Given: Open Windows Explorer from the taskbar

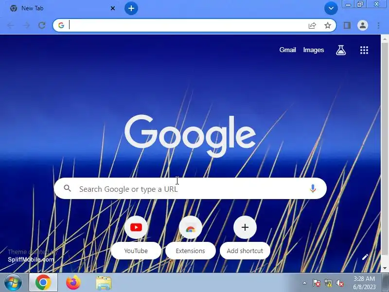Looking at the screenshot, I should point(104,283).
